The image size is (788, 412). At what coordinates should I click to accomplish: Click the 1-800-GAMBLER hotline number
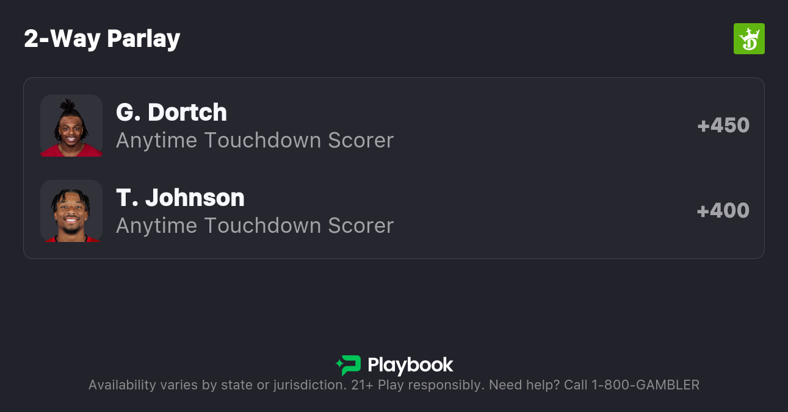tap(645, 385)
